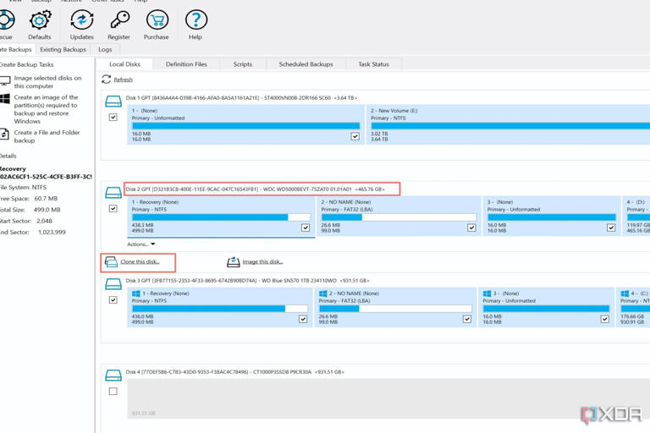Click the Disk 3 drive icon
Screen dimensions: 650x433
[x=113, y=284]
